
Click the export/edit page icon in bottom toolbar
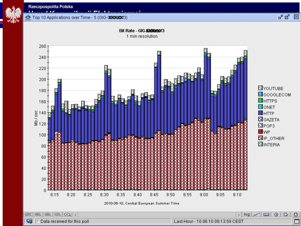tap(286, 215)
